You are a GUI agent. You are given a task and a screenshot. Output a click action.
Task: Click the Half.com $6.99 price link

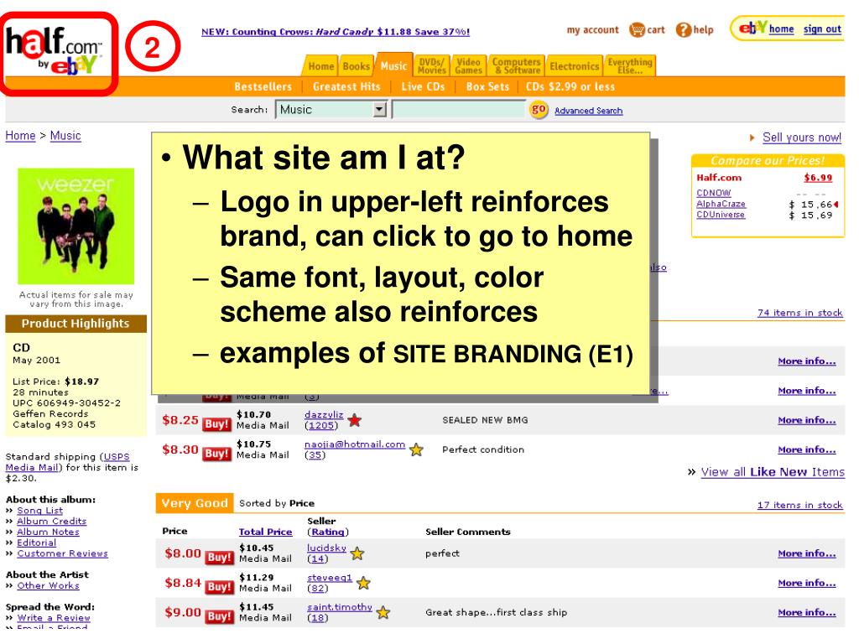(x=818, y=178)
